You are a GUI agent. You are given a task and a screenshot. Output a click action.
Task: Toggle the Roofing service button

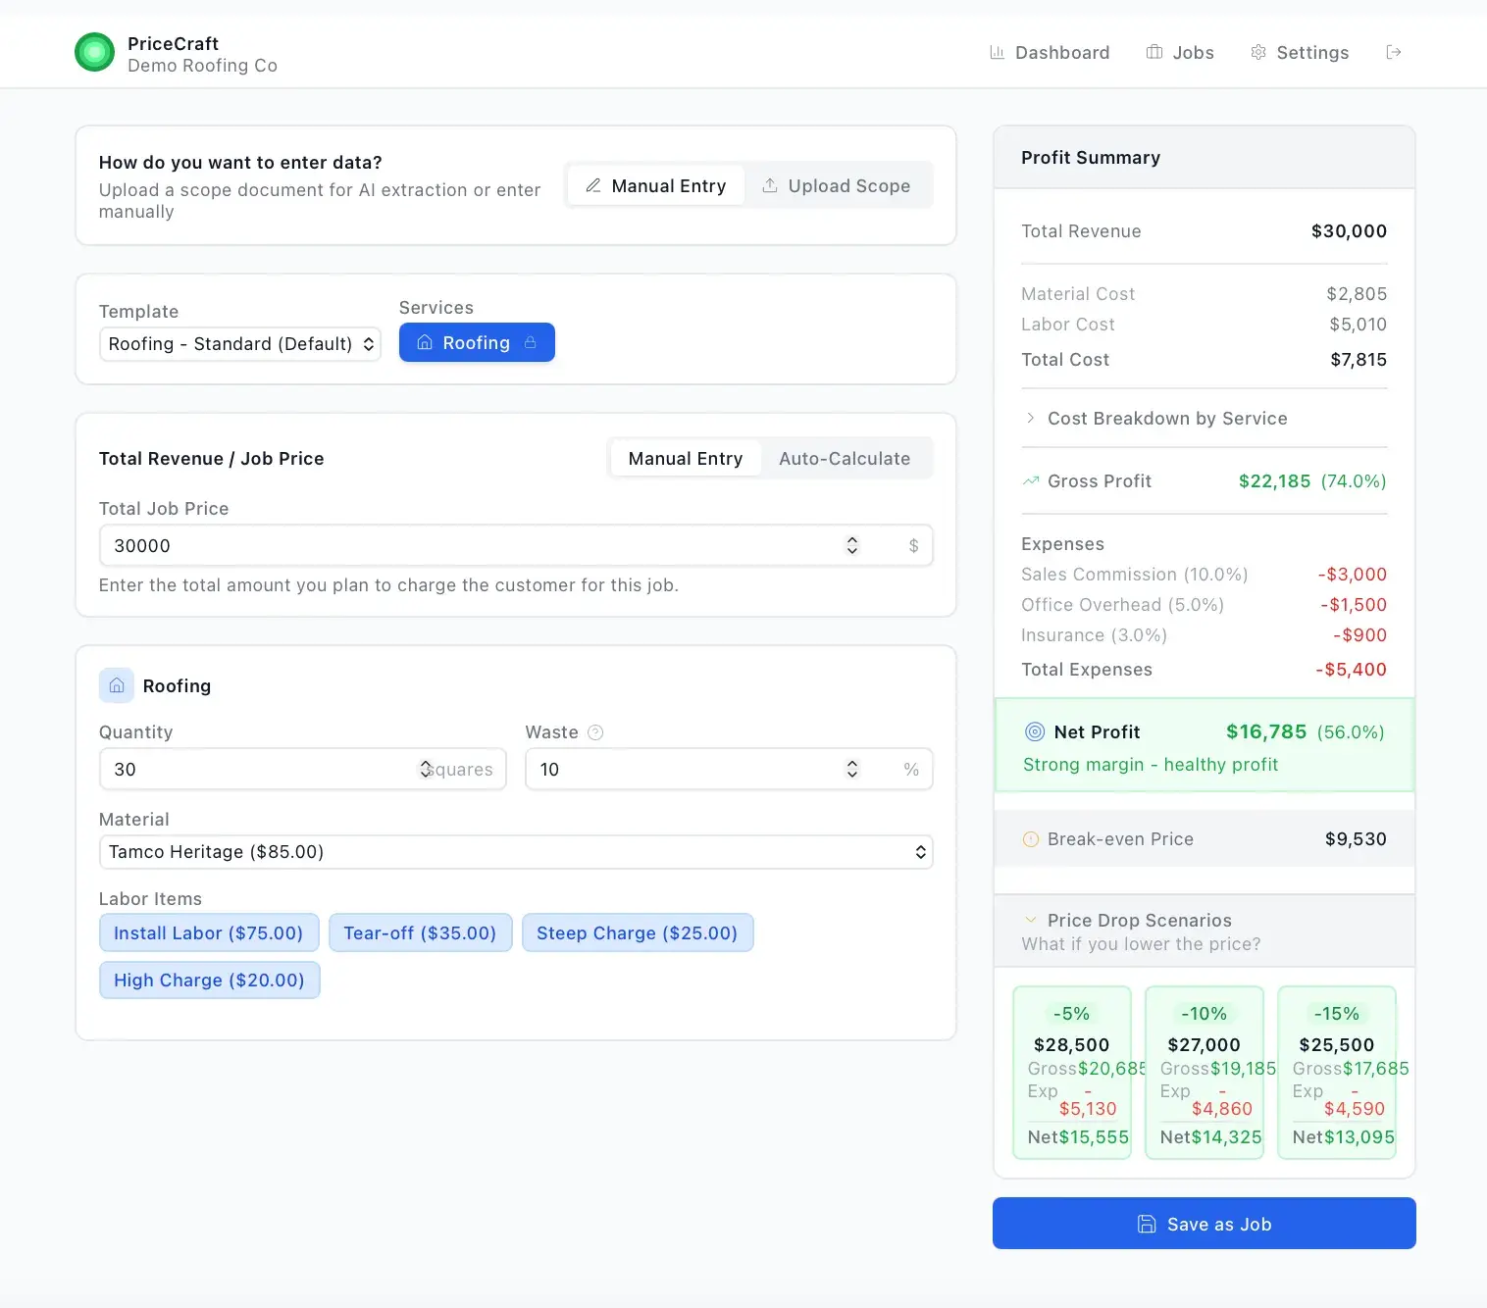[477, 342]
